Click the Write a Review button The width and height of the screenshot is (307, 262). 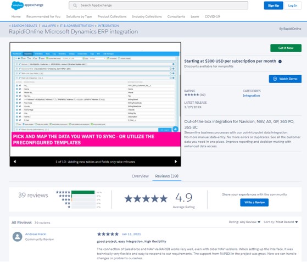254,203
